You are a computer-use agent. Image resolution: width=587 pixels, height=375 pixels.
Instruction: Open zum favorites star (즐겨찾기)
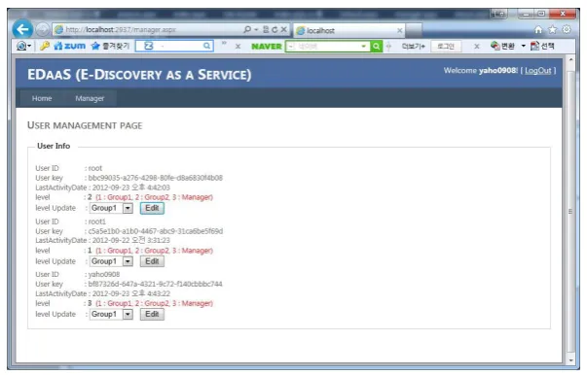point(110,46)
